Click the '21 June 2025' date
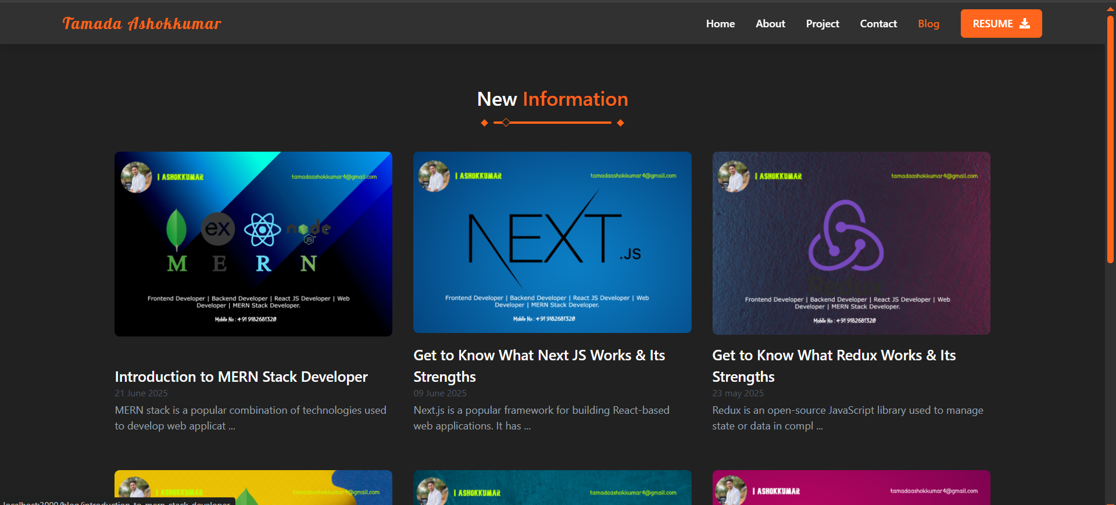The width and height of the screenshot is (1116, 505). [141, 393]
